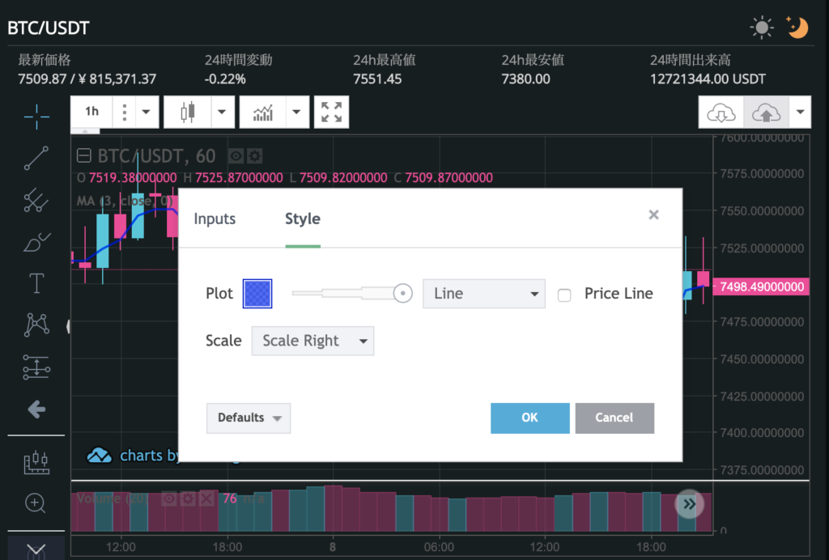The height and width of the screenshot is (560, 829).
Task: Click the Cancel button
Action: coord(614,418)
